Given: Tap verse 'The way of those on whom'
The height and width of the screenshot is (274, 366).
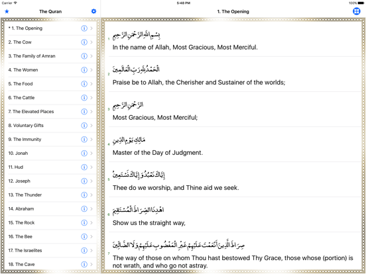Looking at the screenshot, I should tap(233, 251).
